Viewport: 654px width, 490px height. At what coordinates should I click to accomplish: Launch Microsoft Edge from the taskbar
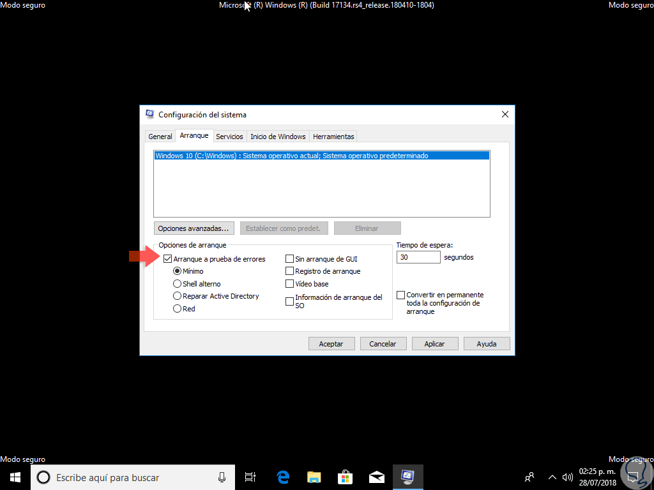[283, 477]
